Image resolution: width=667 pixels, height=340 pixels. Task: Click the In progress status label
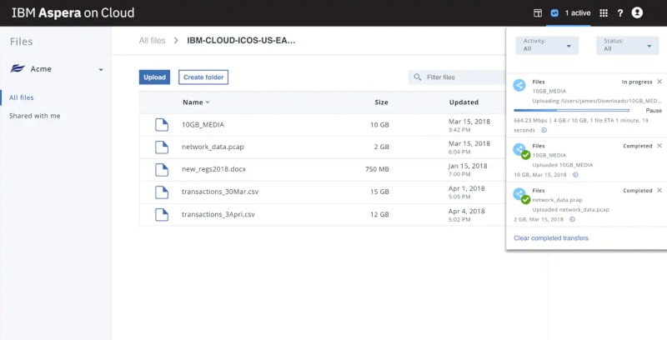pyautogui.click(x=637, y=82)
